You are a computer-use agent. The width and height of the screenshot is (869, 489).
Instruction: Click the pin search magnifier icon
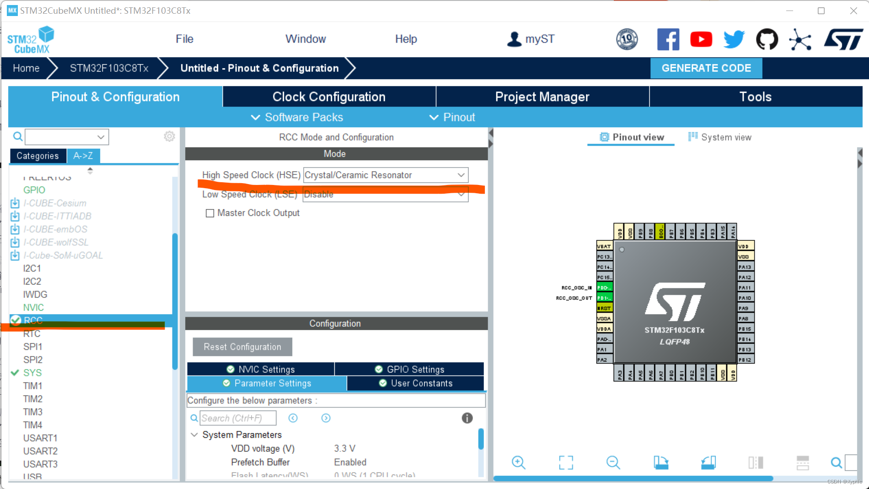836,462
